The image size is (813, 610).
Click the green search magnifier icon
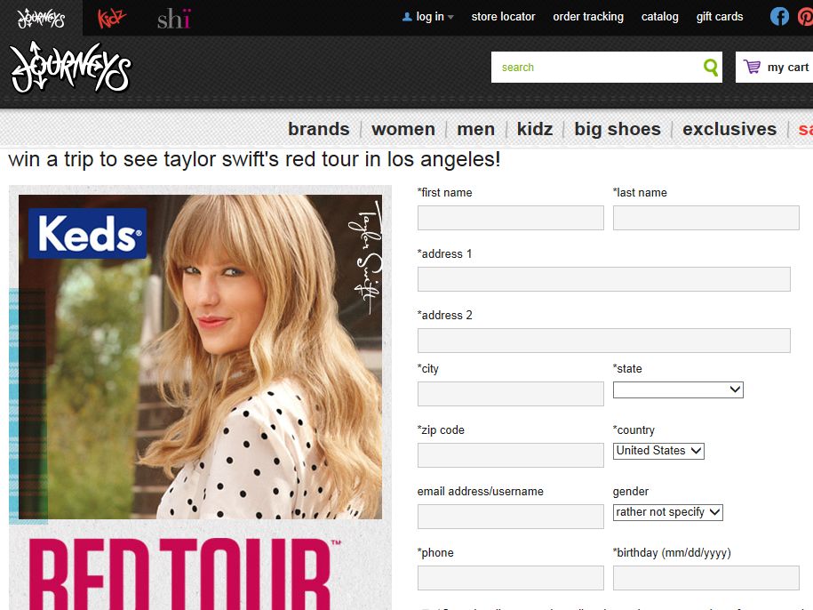711,67
